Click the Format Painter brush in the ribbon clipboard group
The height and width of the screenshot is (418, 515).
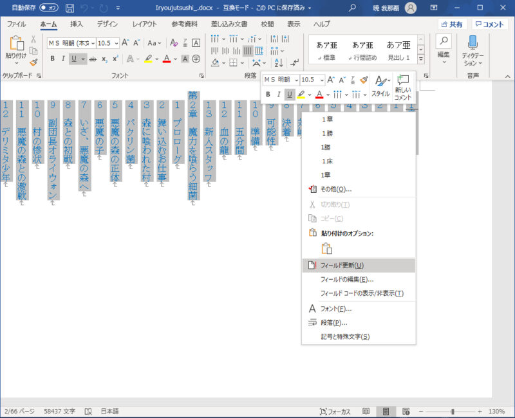(33, 62)
